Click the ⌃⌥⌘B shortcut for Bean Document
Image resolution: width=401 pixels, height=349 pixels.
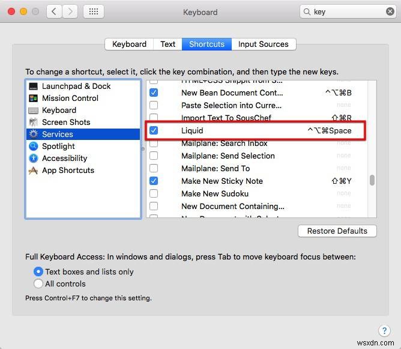point(339,93)
